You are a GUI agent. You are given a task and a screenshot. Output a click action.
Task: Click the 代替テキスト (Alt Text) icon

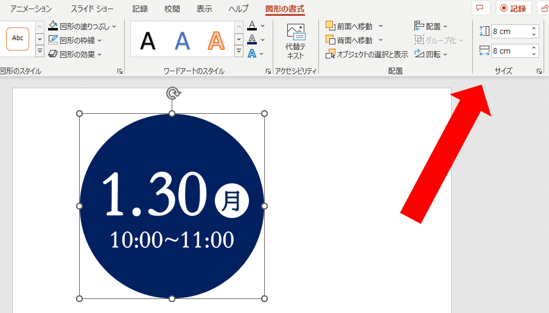tap(295, 41)
